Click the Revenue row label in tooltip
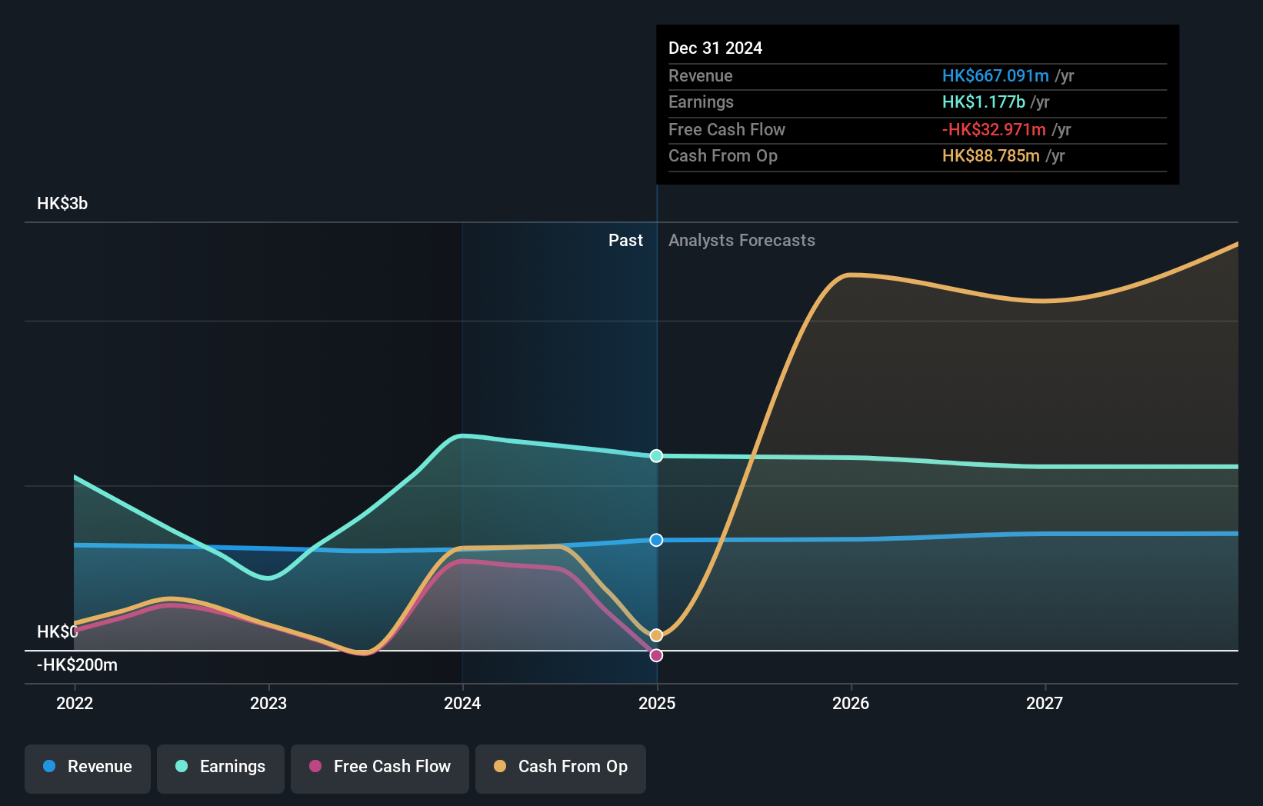The height and width of the screenshot is (806, 1263). tap(701, 76)
